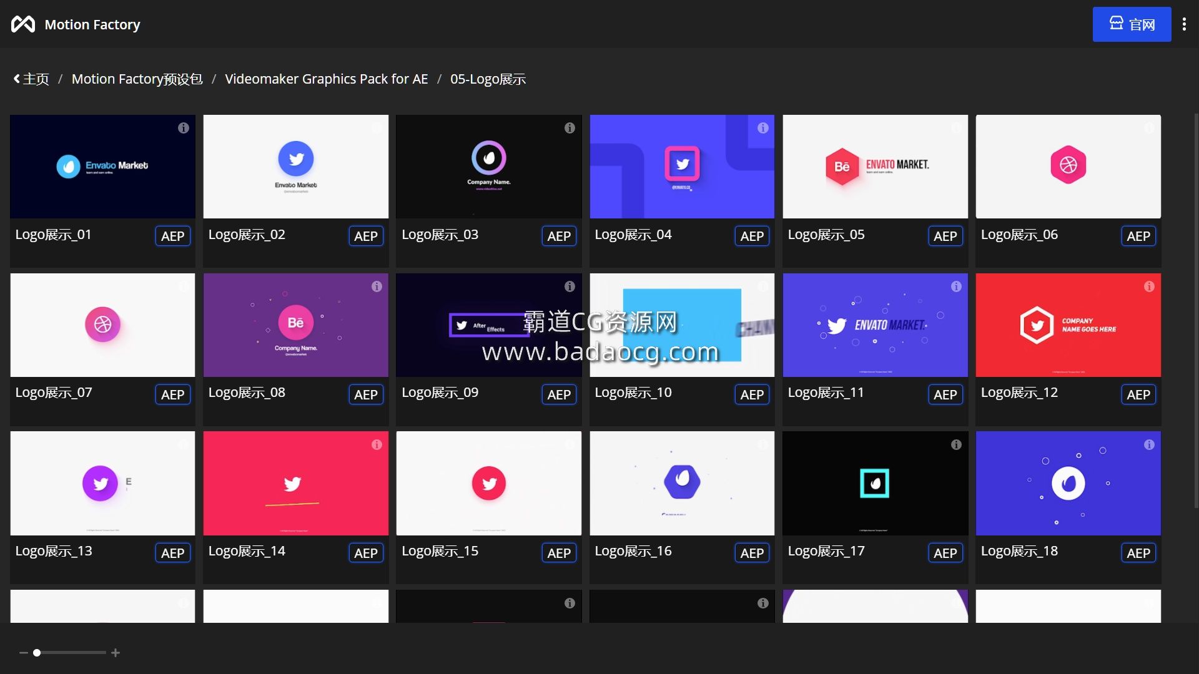
Task: Show info icon for Logo展示_04
Action: (763, 128)
